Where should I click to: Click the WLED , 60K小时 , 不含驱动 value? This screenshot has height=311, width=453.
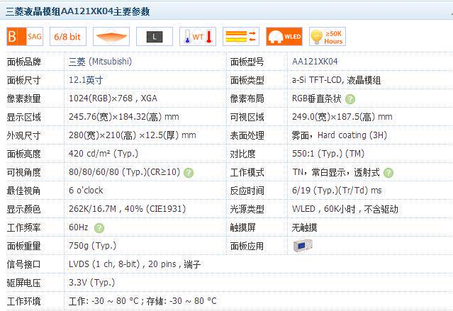pyautogui.click(x=345, y=209)
